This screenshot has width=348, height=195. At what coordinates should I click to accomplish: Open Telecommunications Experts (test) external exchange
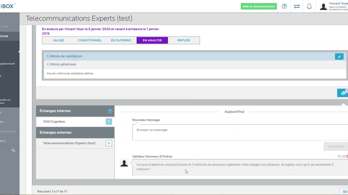click(x=69, y=143)
